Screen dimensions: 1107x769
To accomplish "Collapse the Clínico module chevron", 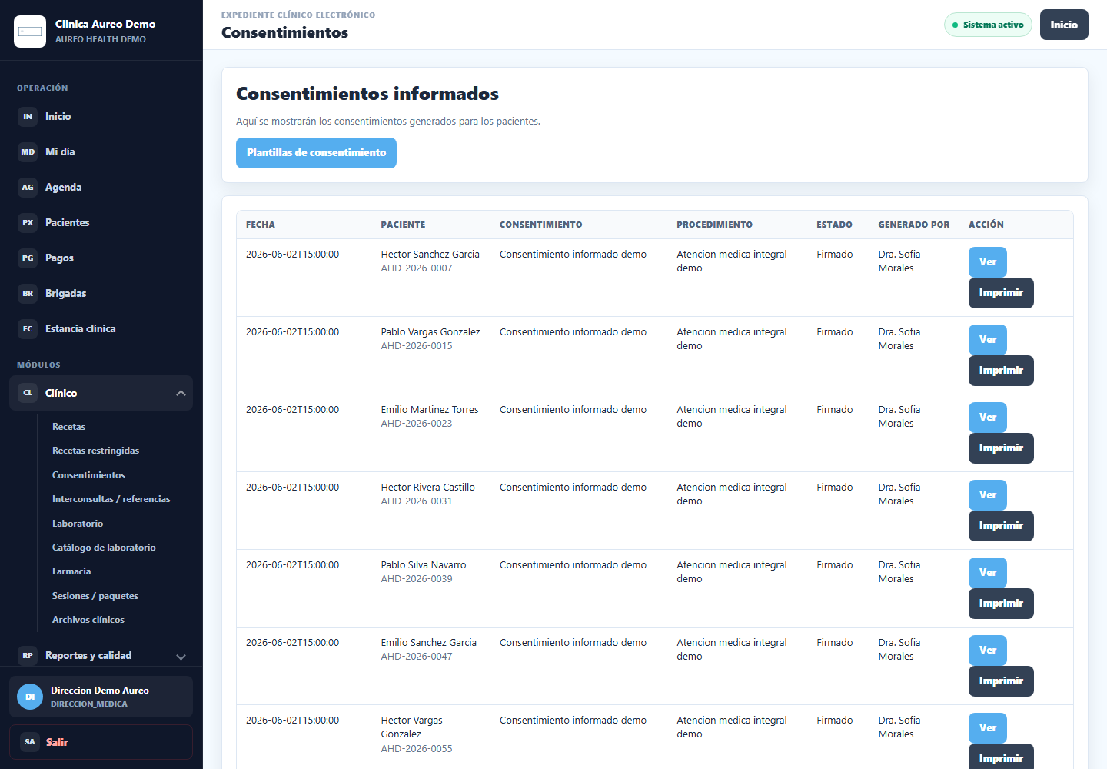I will [181, 393].
